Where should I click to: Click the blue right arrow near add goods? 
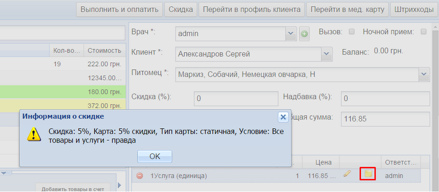point(119,185)
